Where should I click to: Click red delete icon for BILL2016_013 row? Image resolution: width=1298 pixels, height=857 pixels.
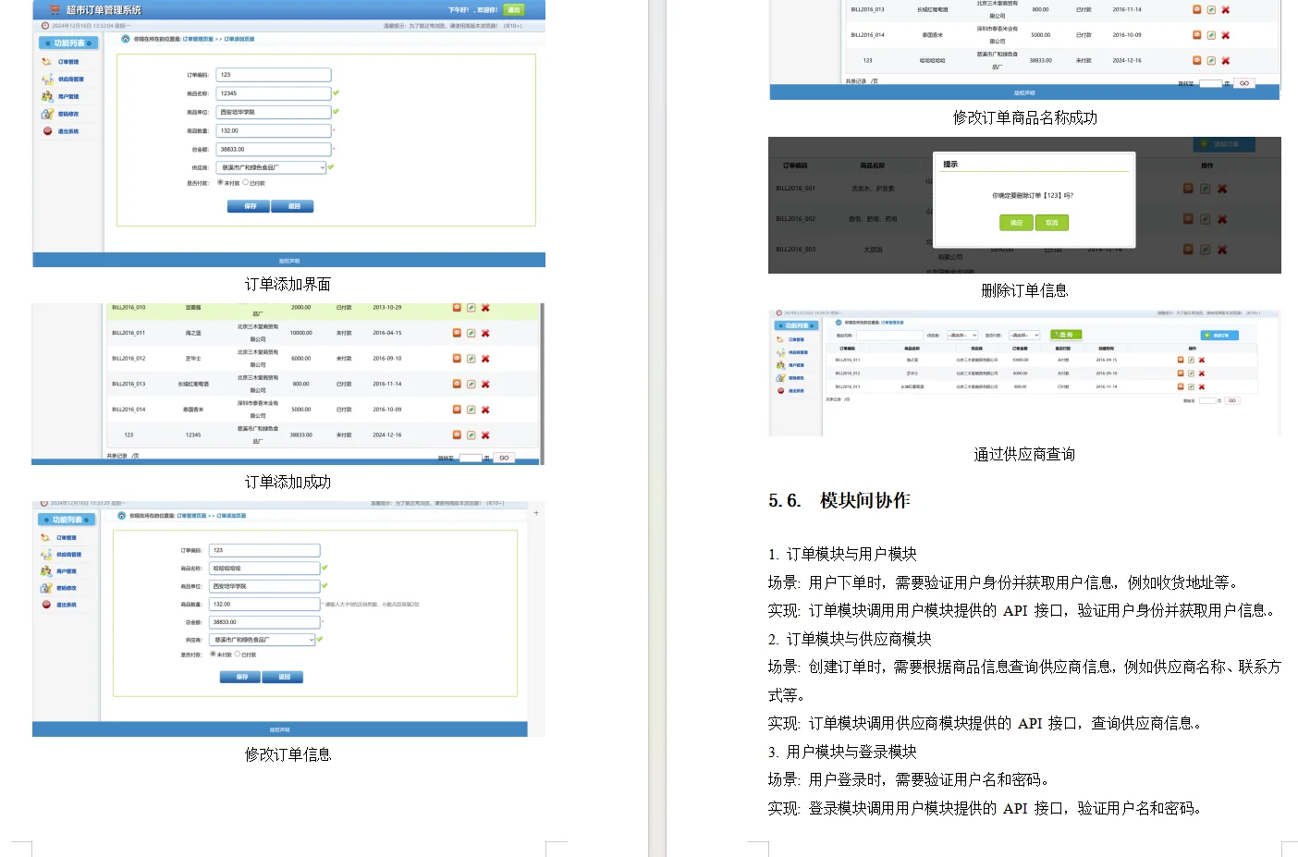click(x=485, y=383)
